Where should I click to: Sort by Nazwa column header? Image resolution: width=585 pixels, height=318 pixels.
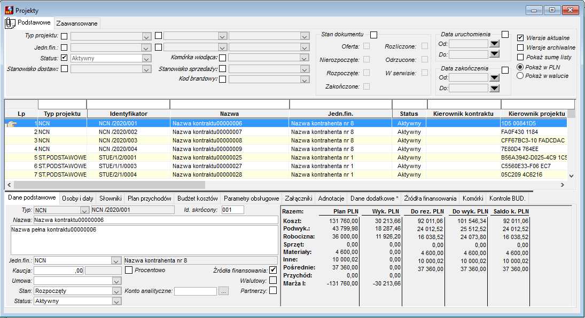coord(229,114)
